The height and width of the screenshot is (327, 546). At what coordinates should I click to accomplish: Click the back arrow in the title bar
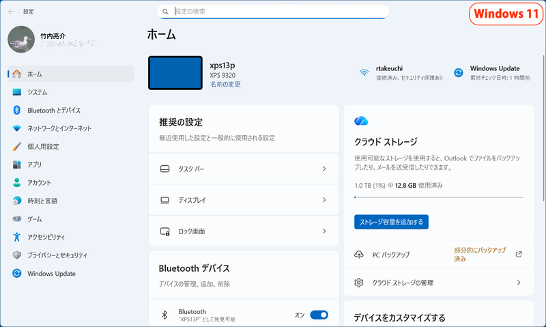click(11, 12)
